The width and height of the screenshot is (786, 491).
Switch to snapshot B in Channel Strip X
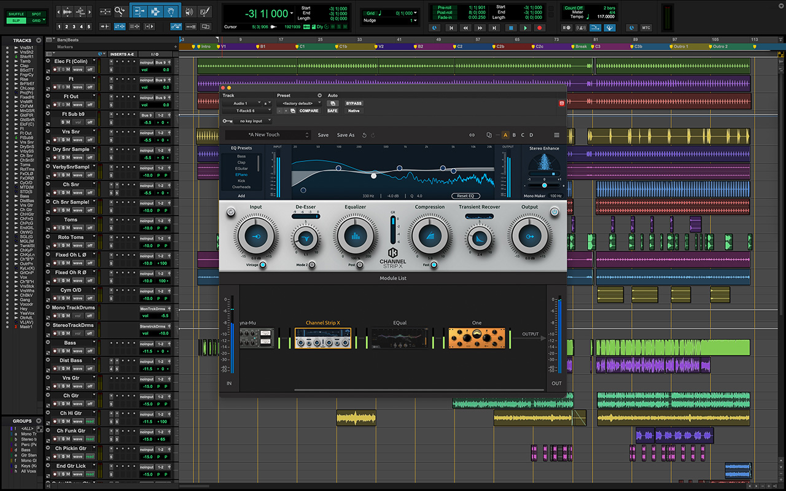[x=513, y=135]
